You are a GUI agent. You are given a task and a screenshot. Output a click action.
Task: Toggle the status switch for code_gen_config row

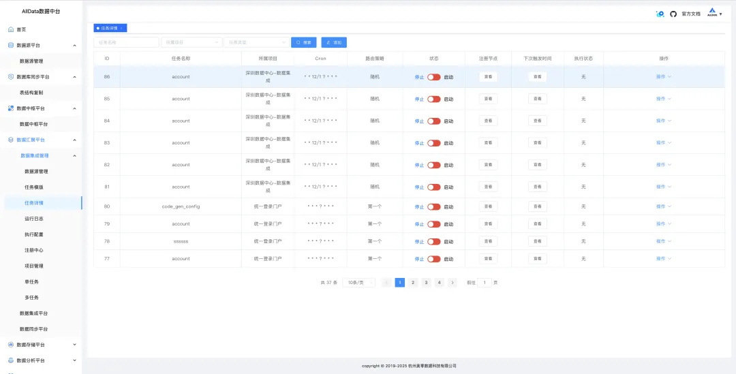tap(433, 207)
